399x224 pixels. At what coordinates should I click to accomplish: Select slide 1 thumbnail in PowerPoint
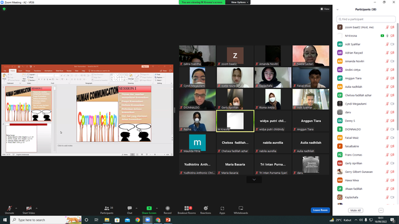click(29, 104)
